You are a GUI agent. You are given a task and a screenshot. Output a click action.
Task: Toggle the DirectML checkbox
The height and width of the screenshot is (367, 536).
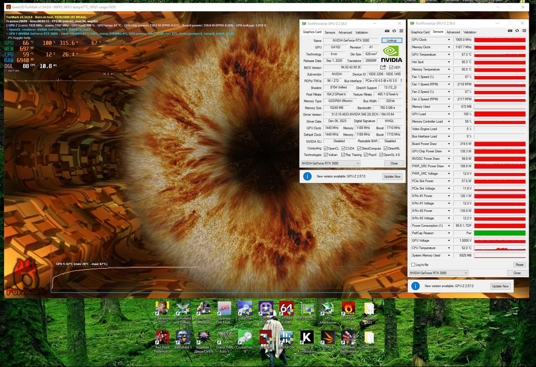tap(385, 148)
